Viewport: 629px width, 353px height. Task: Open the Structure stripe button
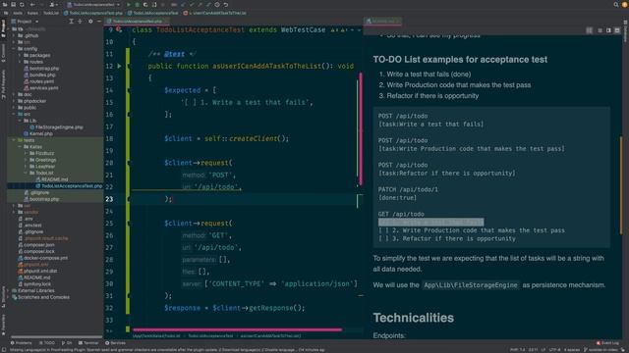coord(3,297)
